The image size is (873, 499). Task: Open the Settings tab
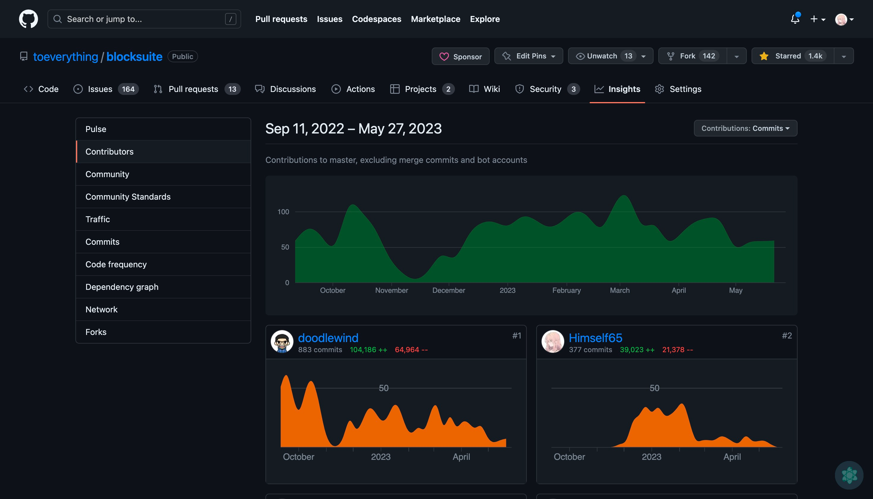click(x=678, y=89)
